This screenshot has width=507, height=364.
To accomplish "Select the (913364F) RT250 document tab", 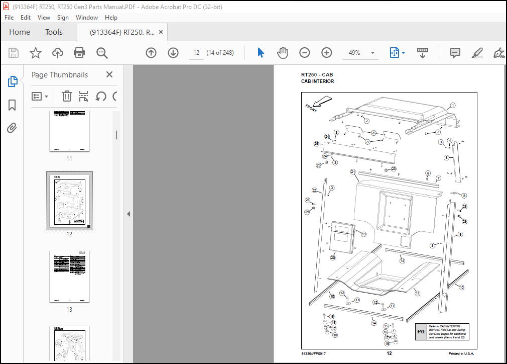I will pos(122,32).
